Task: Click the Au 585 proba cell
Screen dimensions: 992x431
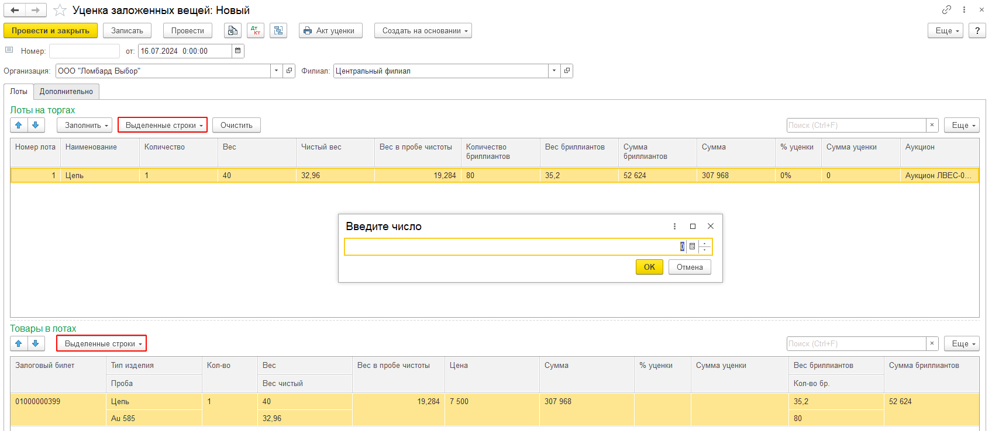Action: click(x=154, y=418)
